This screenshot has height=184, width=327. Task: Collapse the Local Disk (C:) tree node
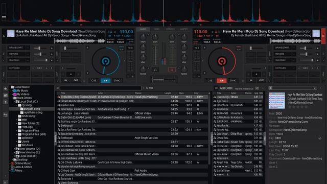(x=15, y=102)
